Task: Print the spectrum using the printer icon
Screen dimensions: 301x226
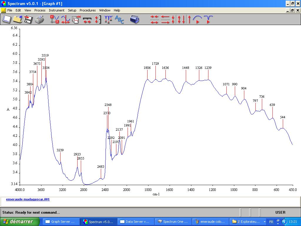Action: pyautogui.click(x=39, y=19)
